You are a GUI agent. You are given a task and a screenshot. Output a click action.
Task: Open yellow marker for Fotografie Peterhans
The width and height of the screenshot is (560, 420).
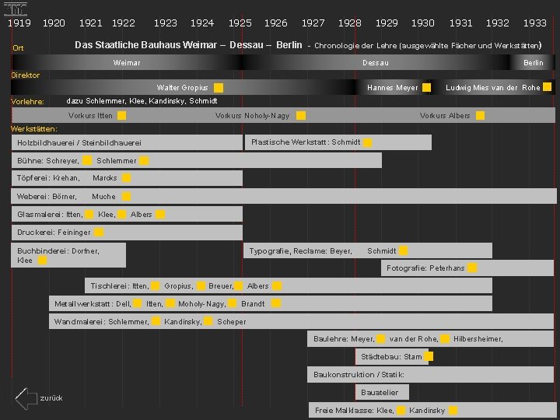(x=473, y=268)
